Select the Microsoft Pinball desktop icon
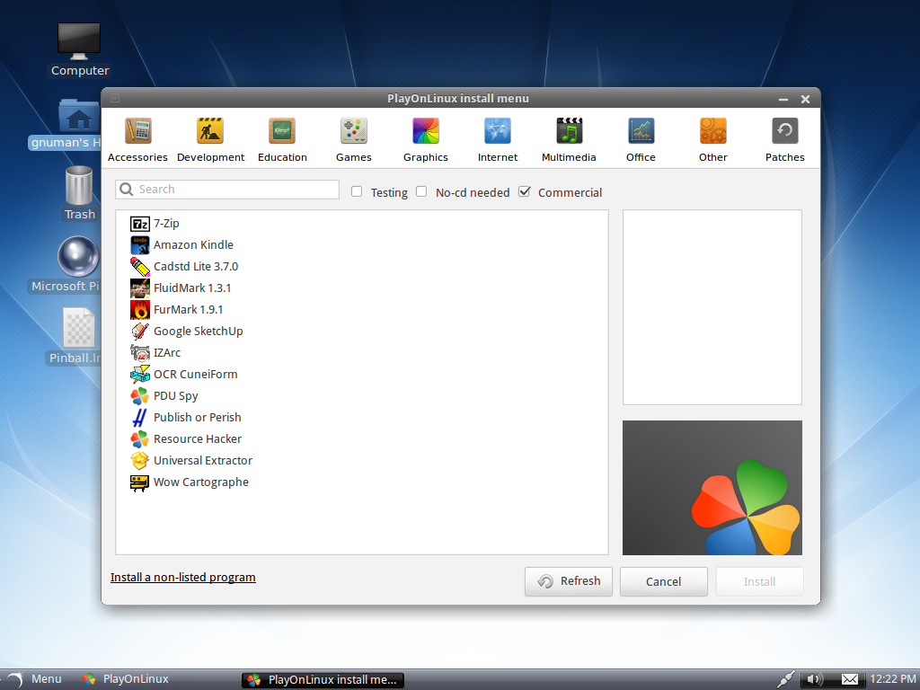The height and width of the screenshot is (690, 920). pyautogui.click(x=78, y=256)
